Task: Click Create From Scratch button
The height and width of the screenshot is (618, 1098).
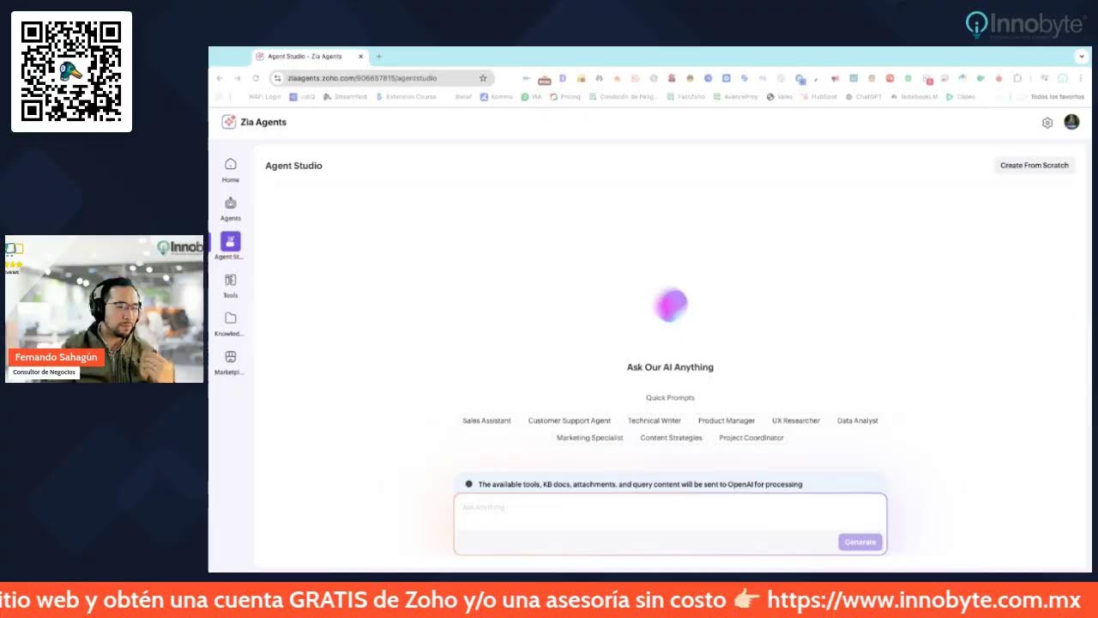Action: click(x=1035, y=165)
